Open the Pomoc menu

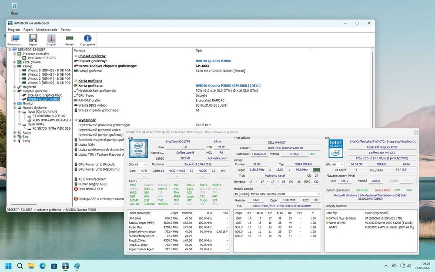tap(66, 30)
